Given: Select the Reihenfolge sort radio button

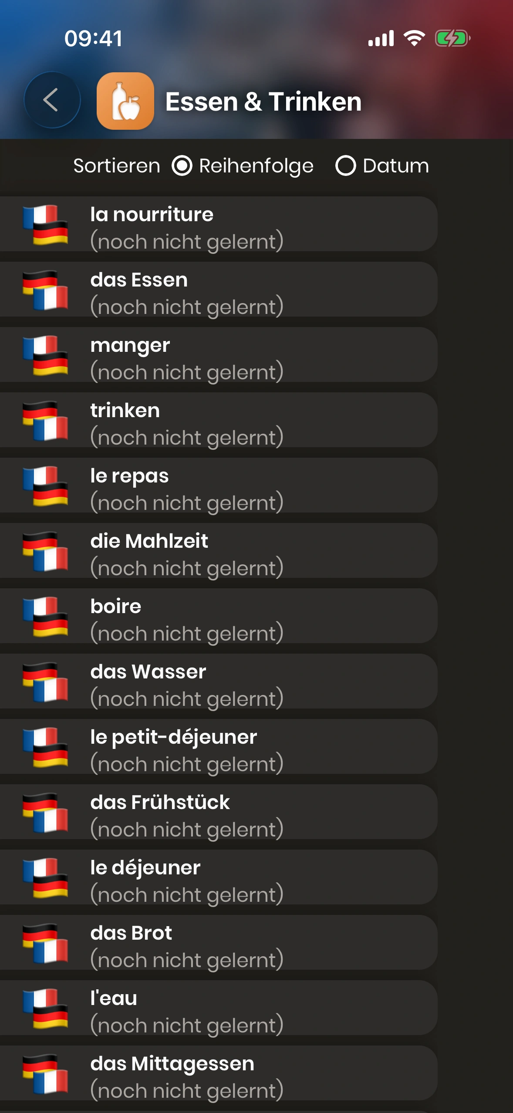Looking at the screenshot, I should pos(182,166).
